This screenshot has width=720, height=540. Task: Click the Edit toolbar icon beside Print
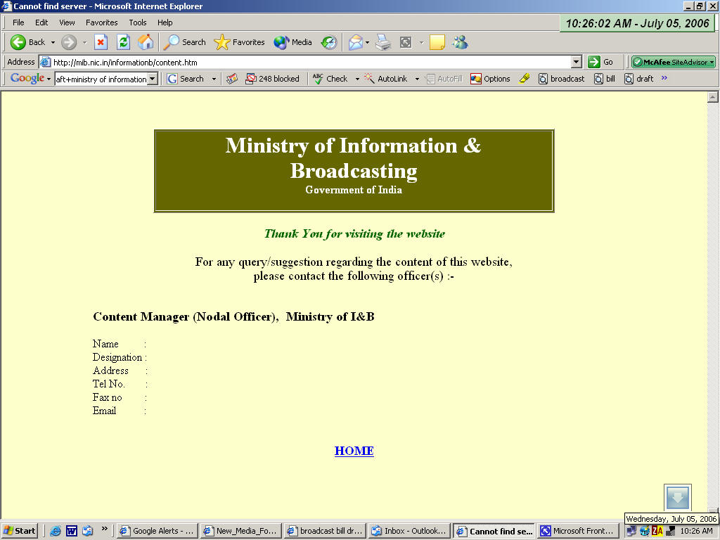[406, 42]
